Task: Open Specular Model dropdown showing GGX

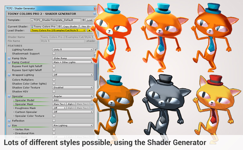Action: [73, 100]
